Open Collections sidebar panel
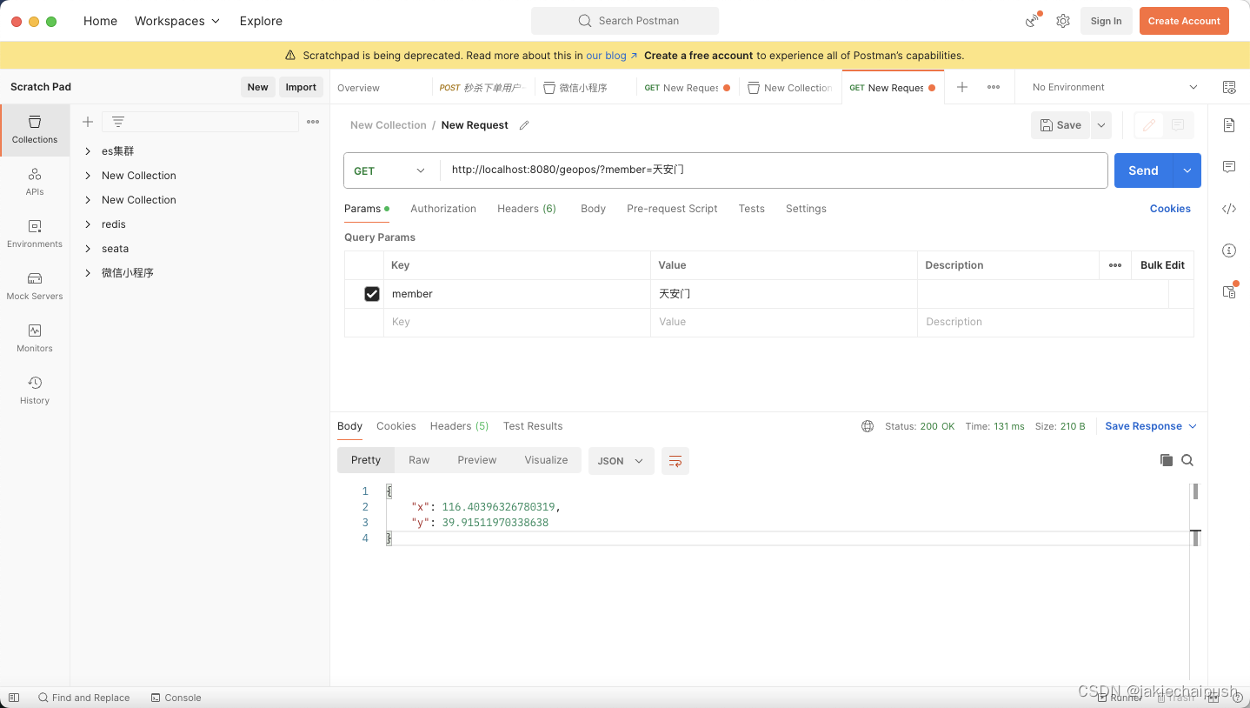 tap(35, 130)
